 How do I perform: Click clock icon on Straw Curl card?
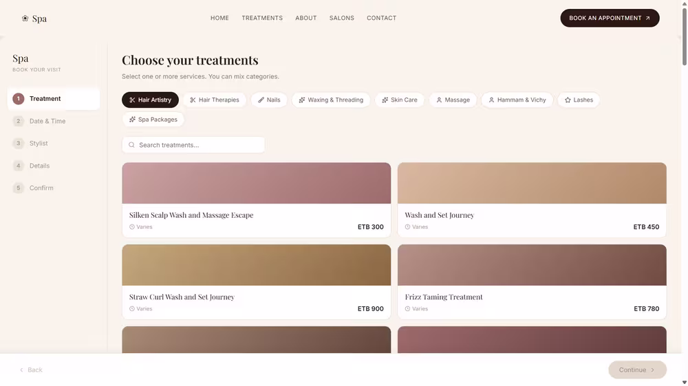pos(131,309)
